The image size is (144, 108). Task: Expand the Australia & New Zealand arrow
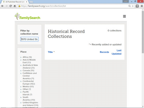tap(21, 65)
